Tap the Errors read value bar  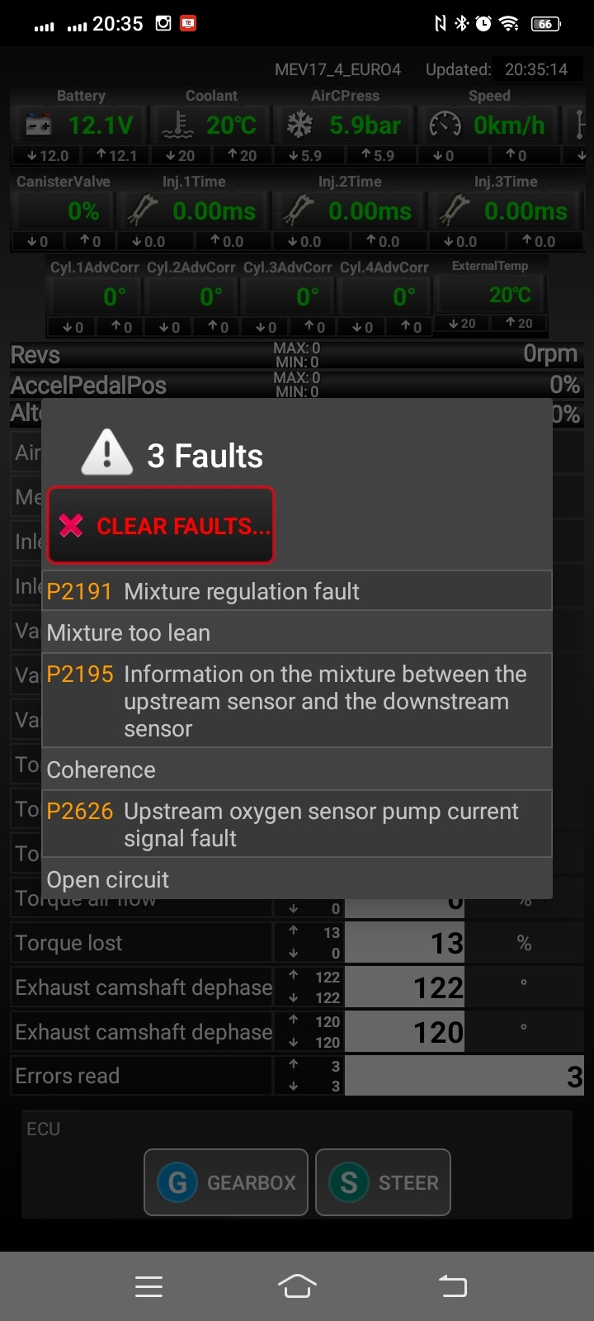[x=464, y=1076]
